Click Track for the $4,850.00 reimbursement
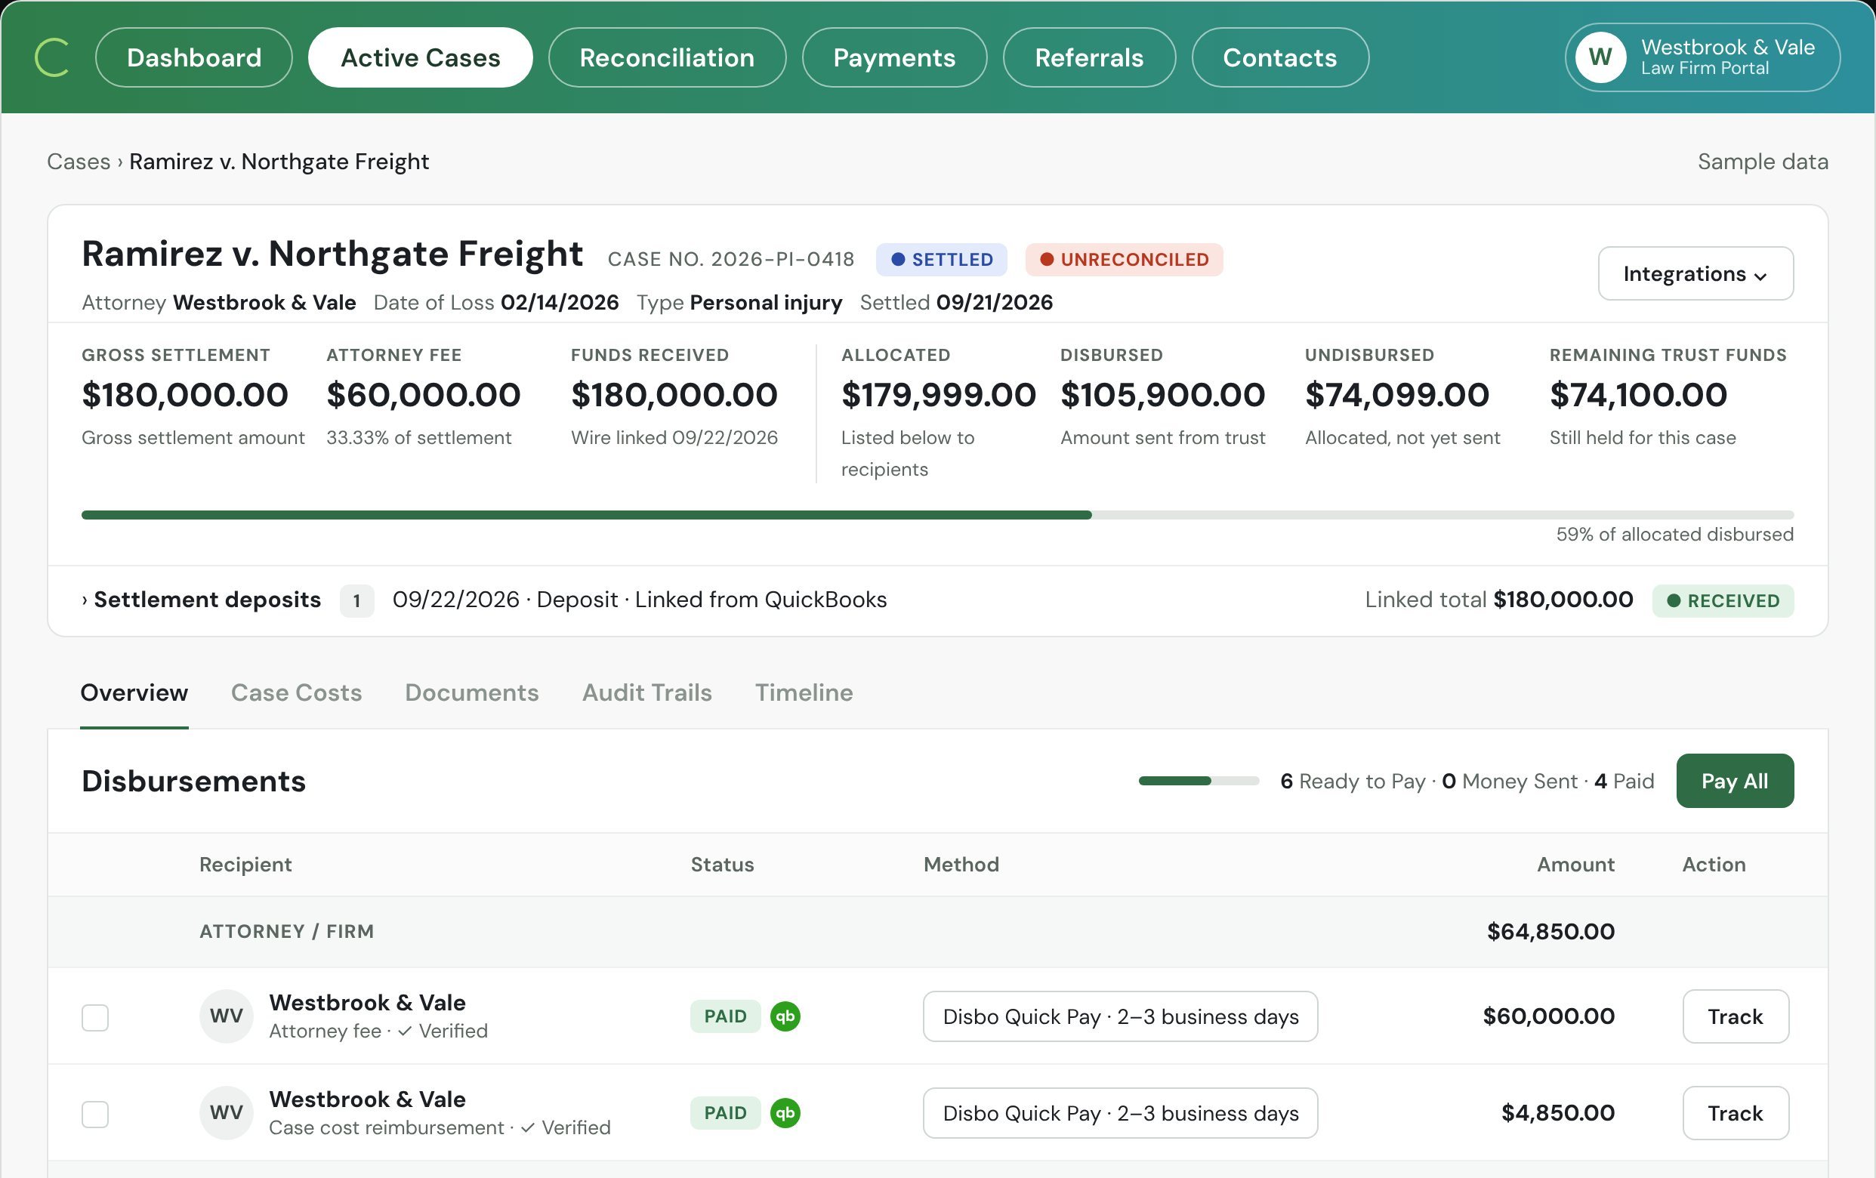Screen dimensions: 1876x1178 pos(1735,1112)
